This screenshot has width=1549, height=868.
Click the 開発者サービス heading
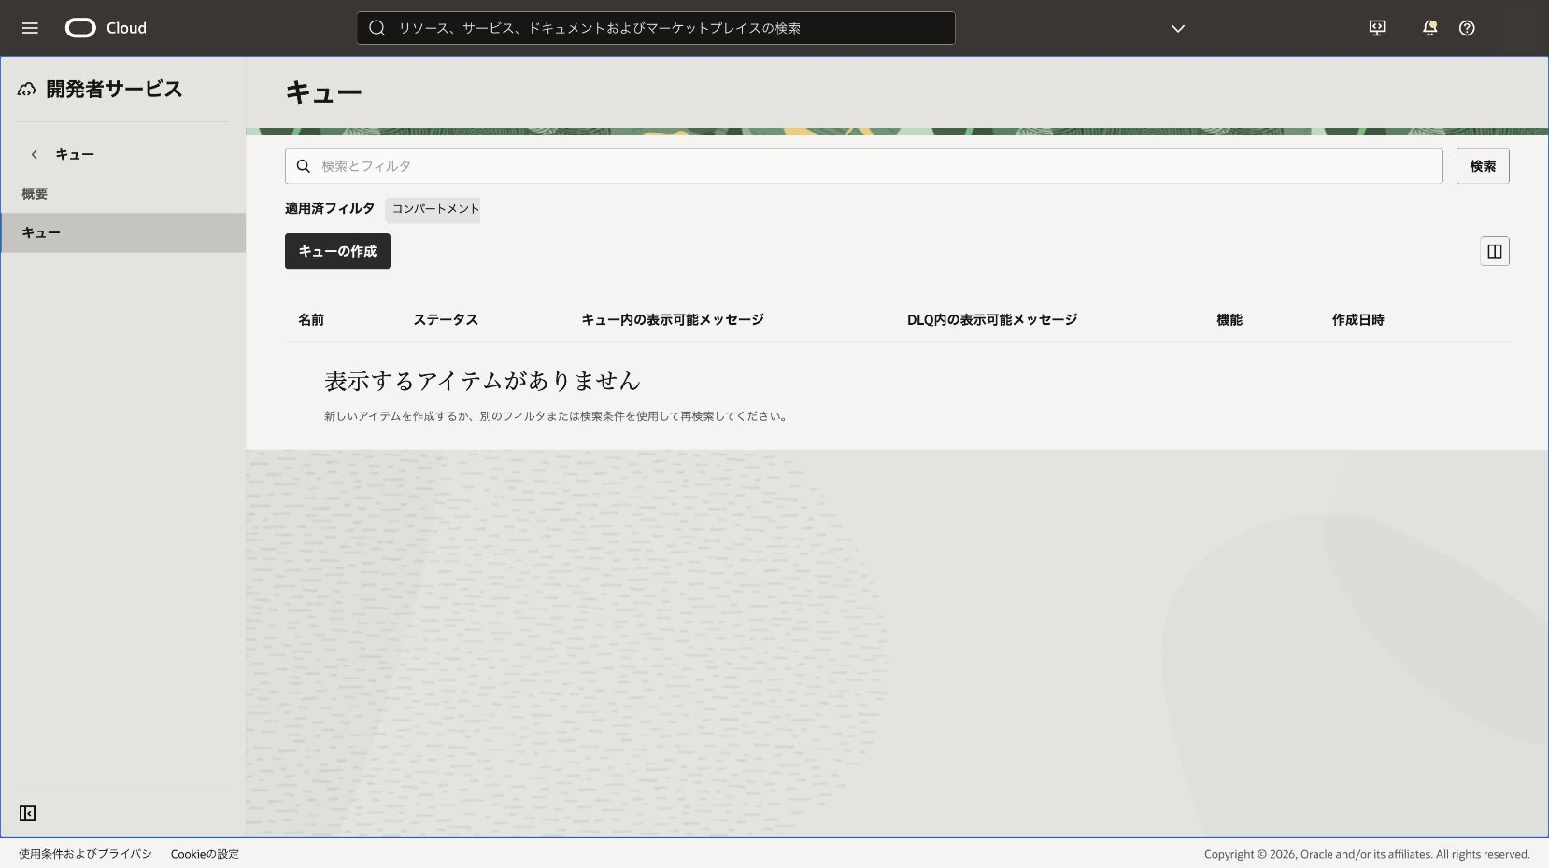[x=114, y=89]
